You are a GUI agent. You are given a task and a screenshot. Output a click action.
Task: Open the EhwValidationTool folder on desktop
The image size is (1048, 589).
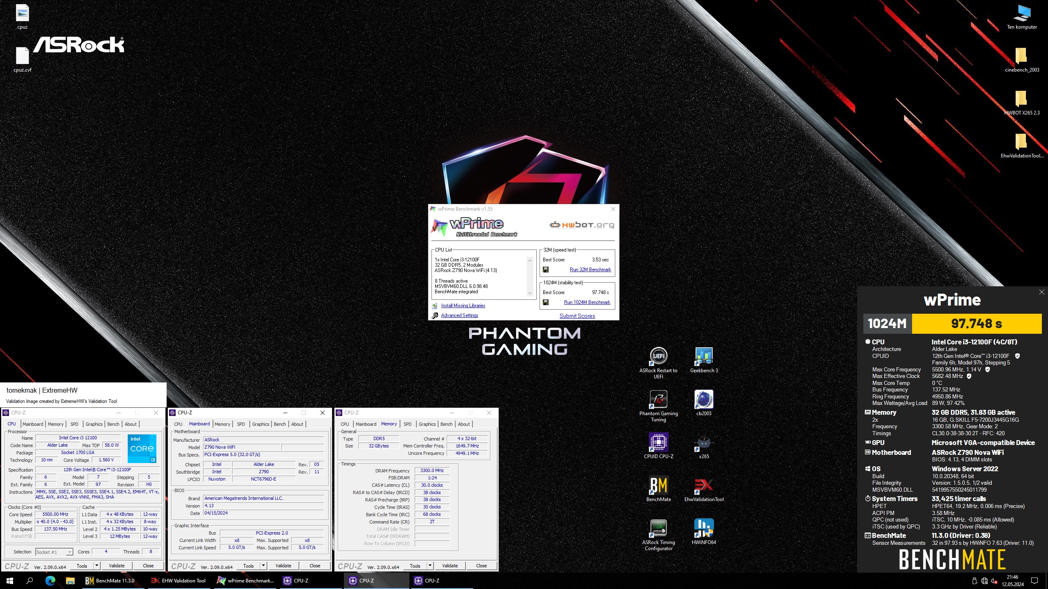click(x=1022, y=145)
